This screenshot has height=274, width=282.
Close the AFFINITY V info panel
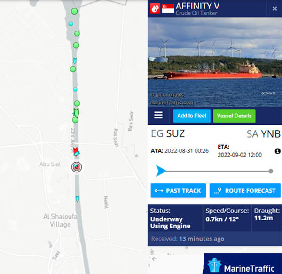click(274, 8)
